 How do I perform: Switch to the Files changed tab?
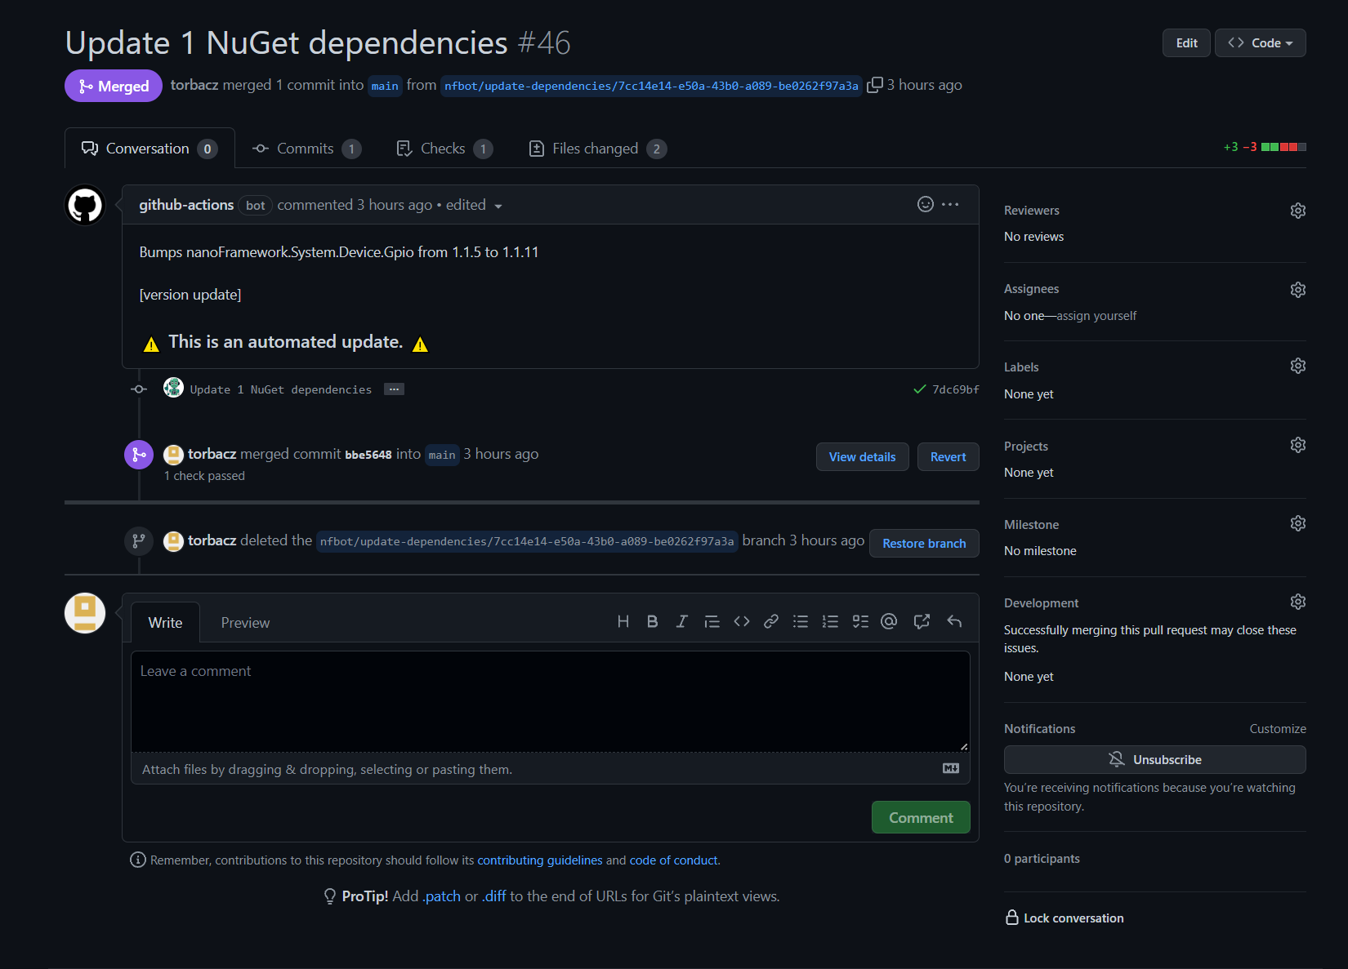tap(595, 148)
